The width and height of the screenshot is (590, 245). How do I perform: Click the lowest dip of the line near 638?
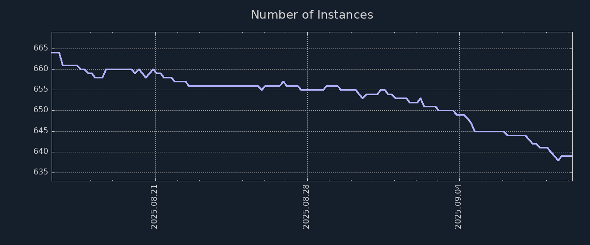tap(558, 160)
